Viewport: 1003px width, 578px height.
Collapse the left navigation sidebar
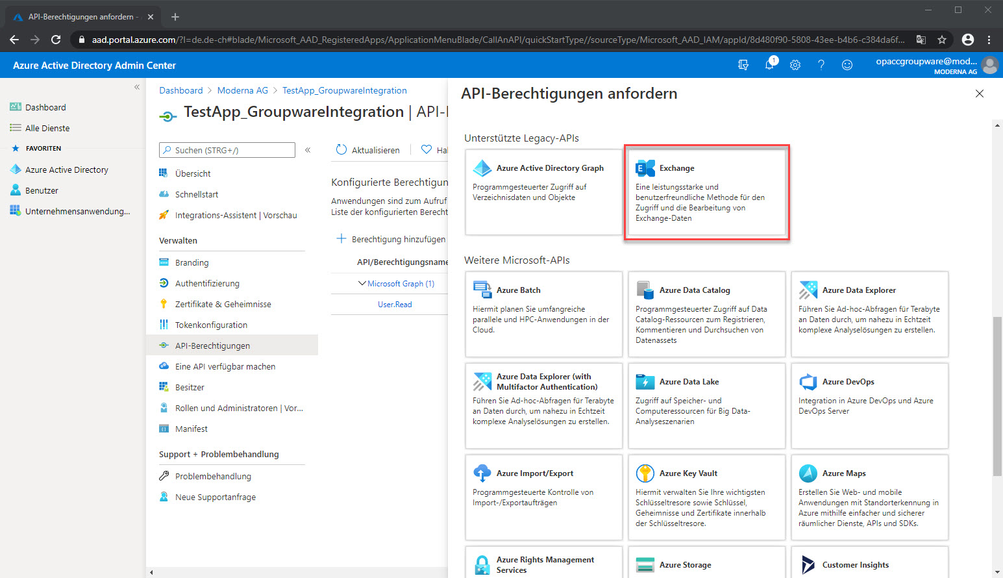pos(137,87)
